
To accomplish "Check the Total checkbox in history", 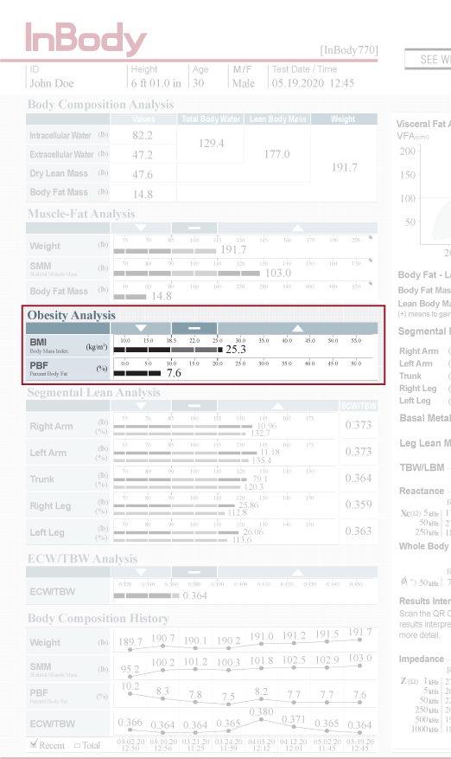I will 77,745.
